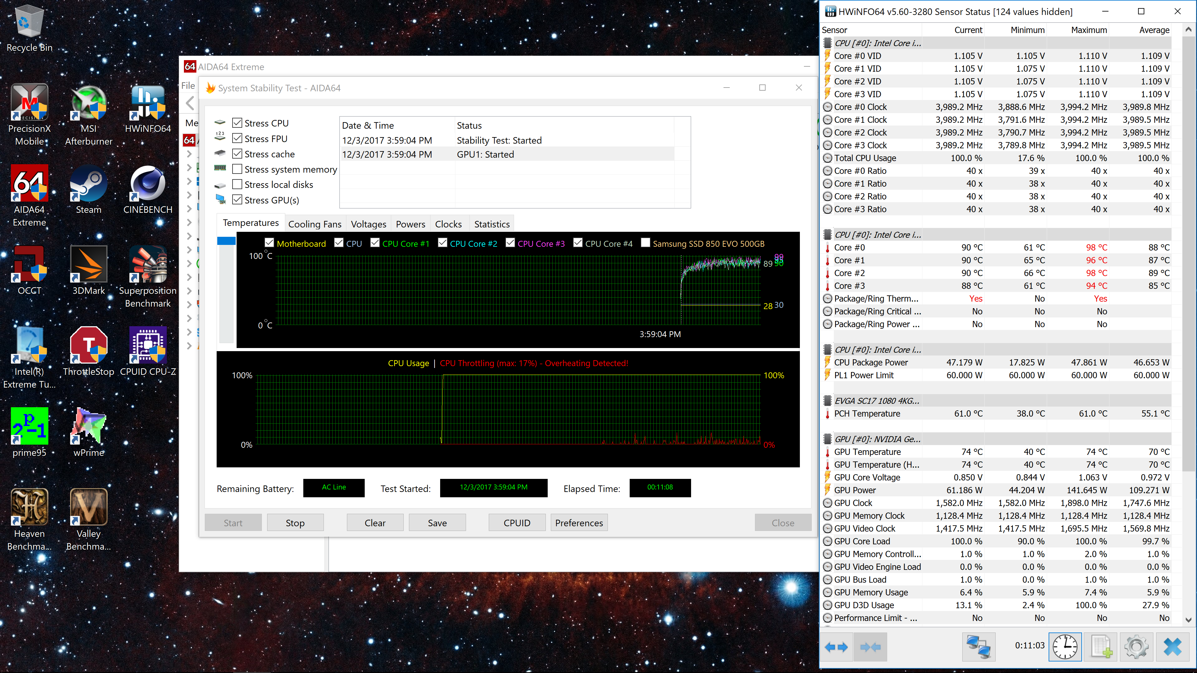Screen dimensions: 1197x673
Task: Uncheck Stress FPU checkbox
Action: (x=237, y=138)
